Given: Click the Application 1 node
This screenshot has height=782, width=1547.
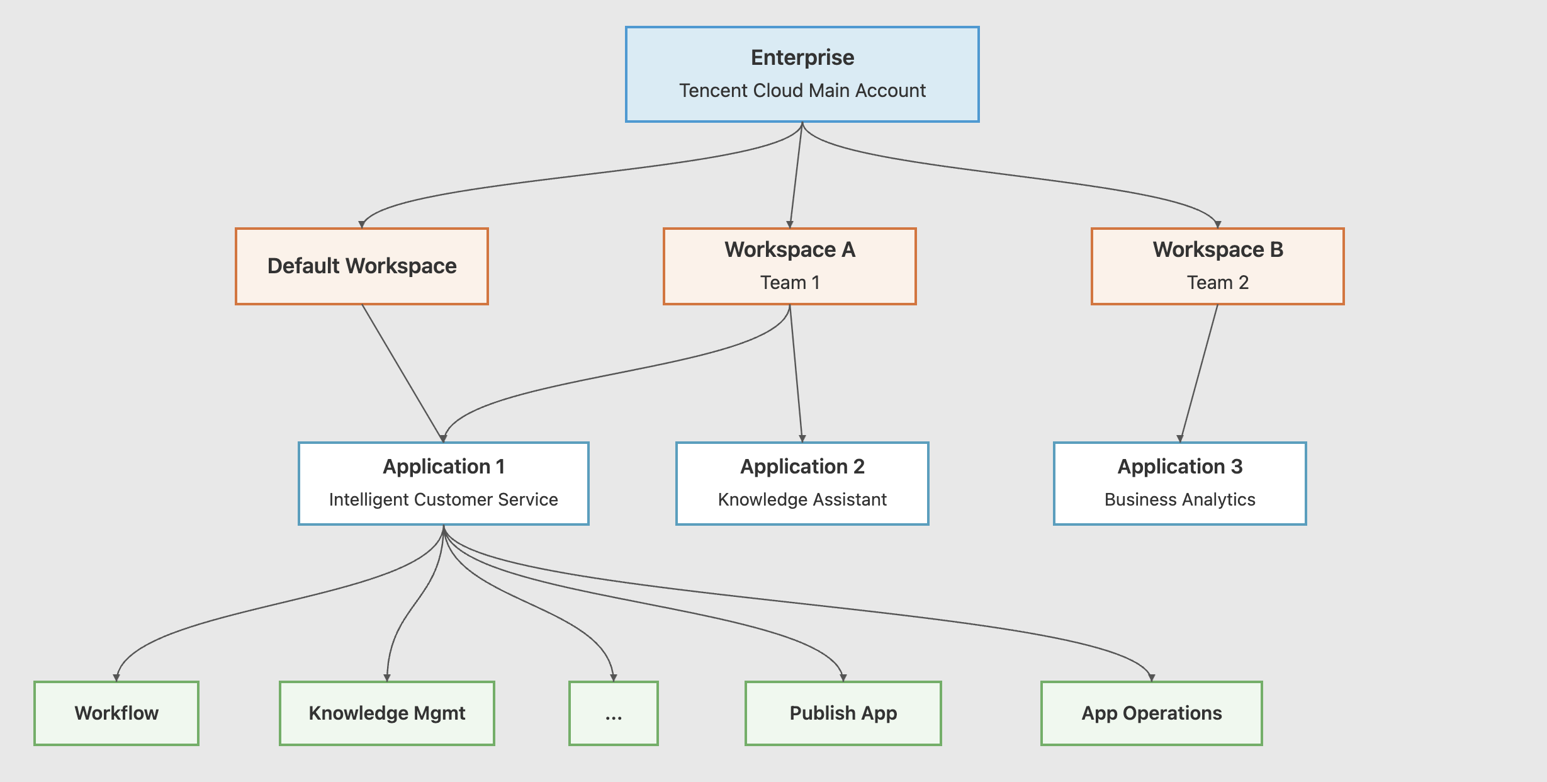Looking at the screenshot, I should pos(443,467).
